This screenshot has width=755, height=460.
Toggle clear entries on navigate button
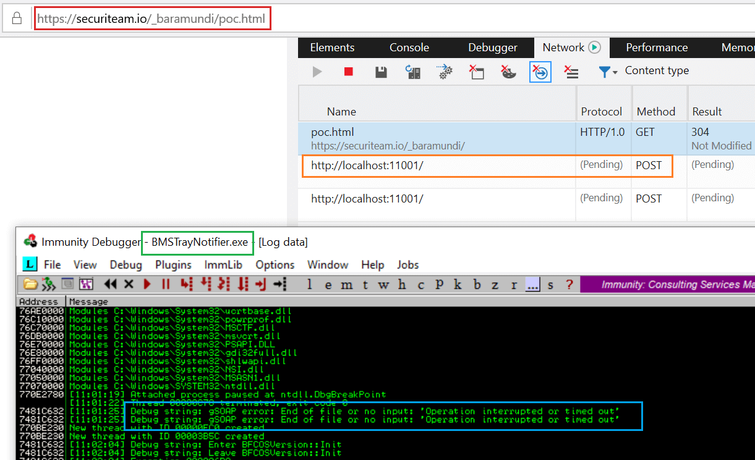(x=540, y=72)
